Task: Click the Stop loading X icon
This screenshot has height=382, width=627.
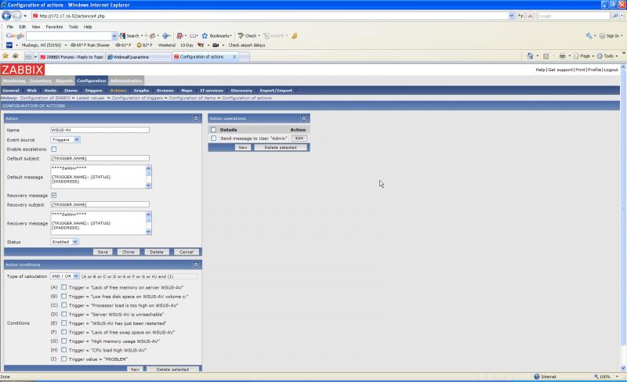Action: pos(531,16)
